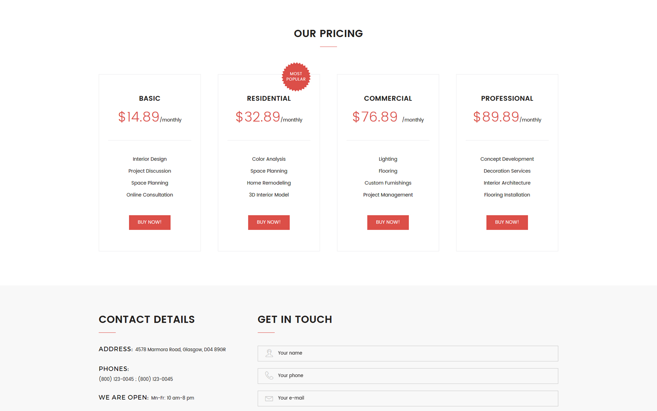
Task: Buy the Commercial plan
Action: (388, 222)
